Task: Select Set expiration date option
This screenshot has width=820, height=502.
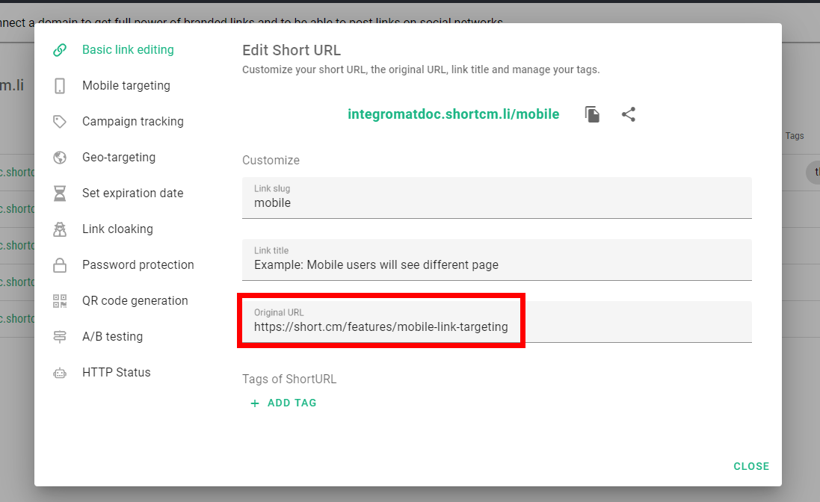Action: click(133, 193)
